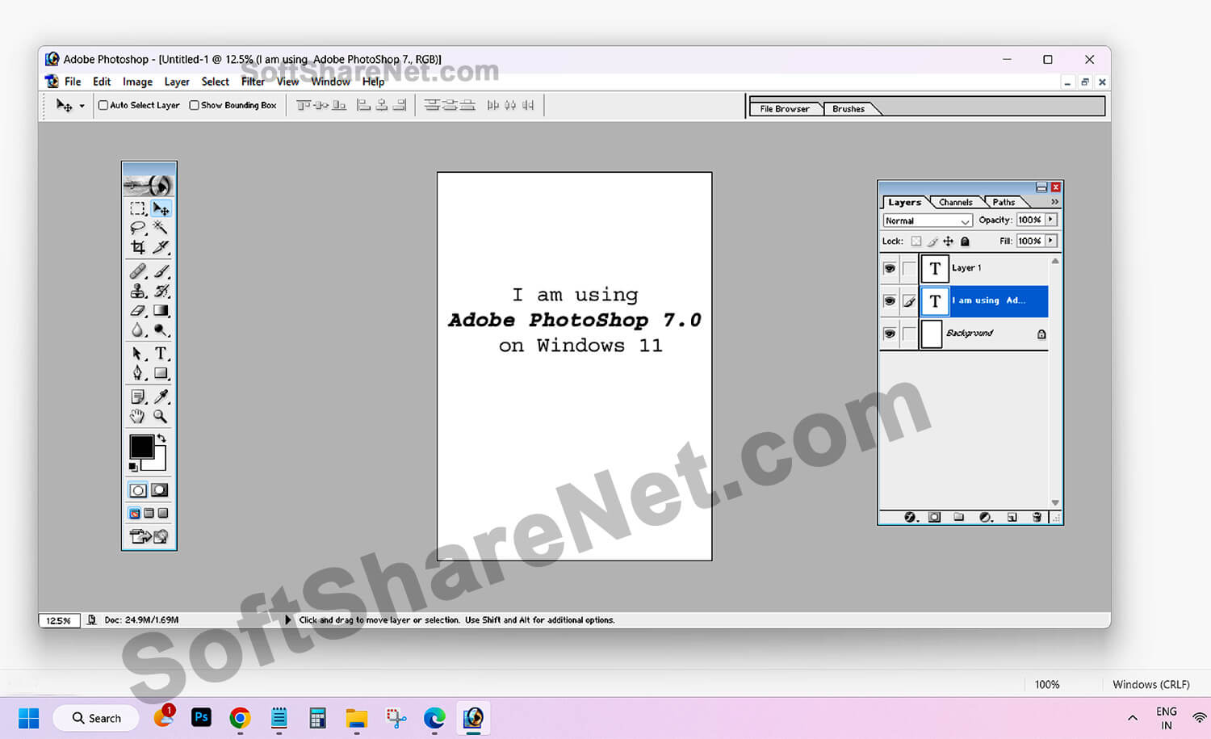The width and height of the screenshot is (1211, 739).
Task: Switch to the Paths tab
Action: coord(1004,202)
